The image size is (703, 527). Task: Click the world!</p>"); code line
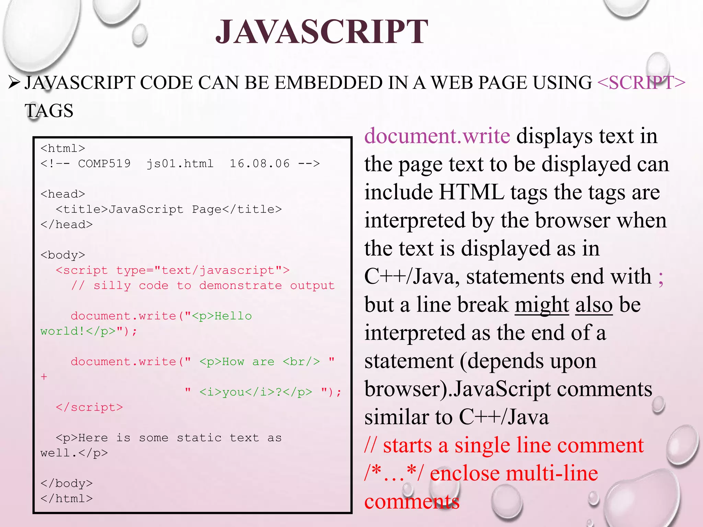[89, 331]
